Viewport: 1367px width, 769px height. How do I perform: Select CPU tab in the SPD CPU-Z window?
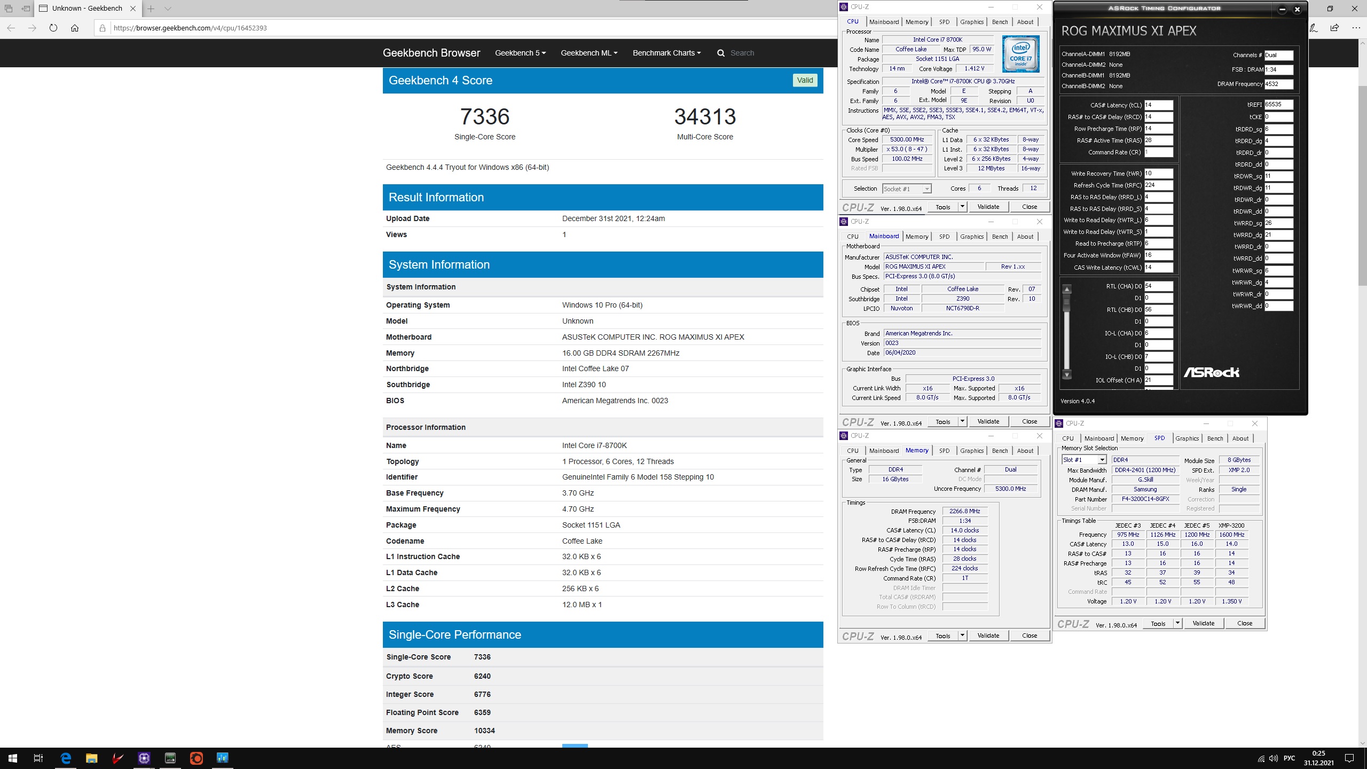(1068, 438)
